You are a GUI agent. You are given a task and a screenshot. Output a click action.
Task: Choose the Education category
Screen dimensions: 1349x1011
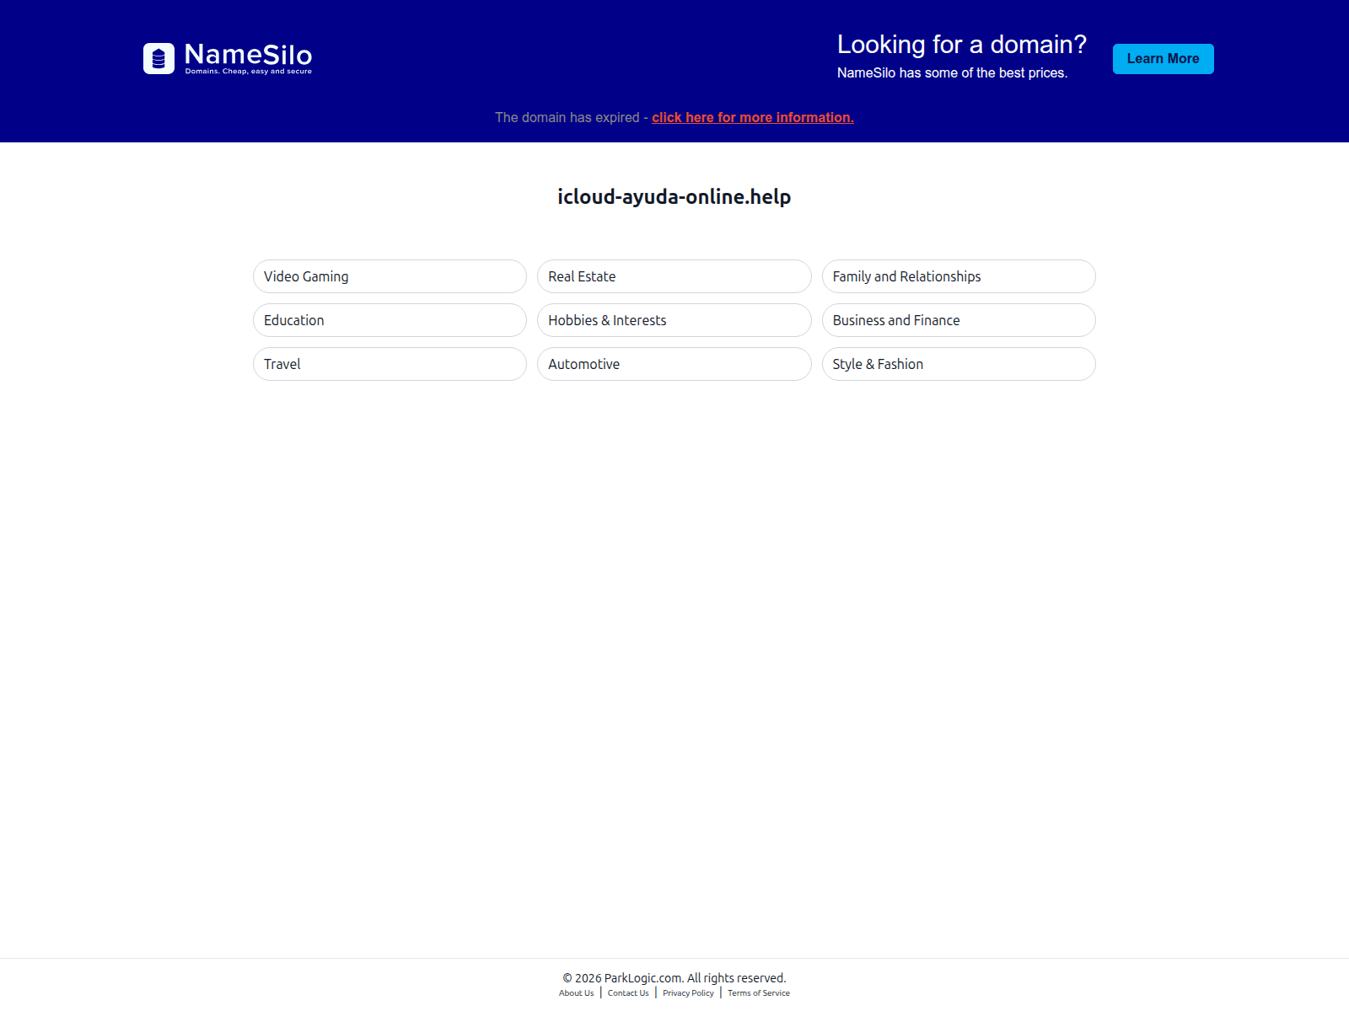(x=390, y=320)
